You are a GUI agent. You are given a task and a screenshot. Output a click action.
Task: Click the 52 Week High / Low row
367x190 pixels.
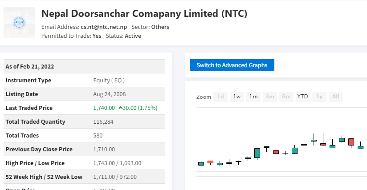pyautogui.click(x=44, y=177)
